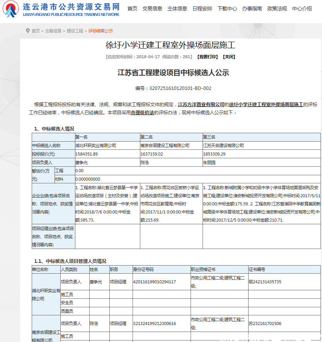Click the 首页 breadcrumb link
Image resolution: width=322 pixels, height=342 pixels.
(x=36, y=31)
